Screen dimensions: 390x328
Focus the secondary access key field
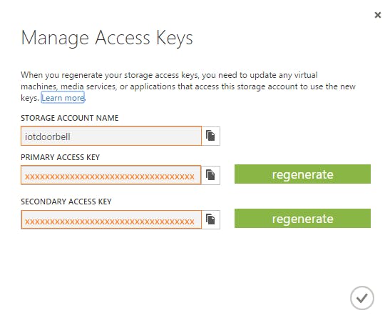coord(111,219)
